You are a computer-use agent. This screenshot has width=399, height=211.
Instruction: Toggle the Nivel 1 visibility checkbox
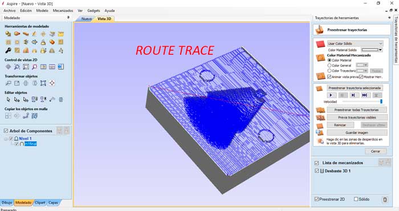point(11,139)
